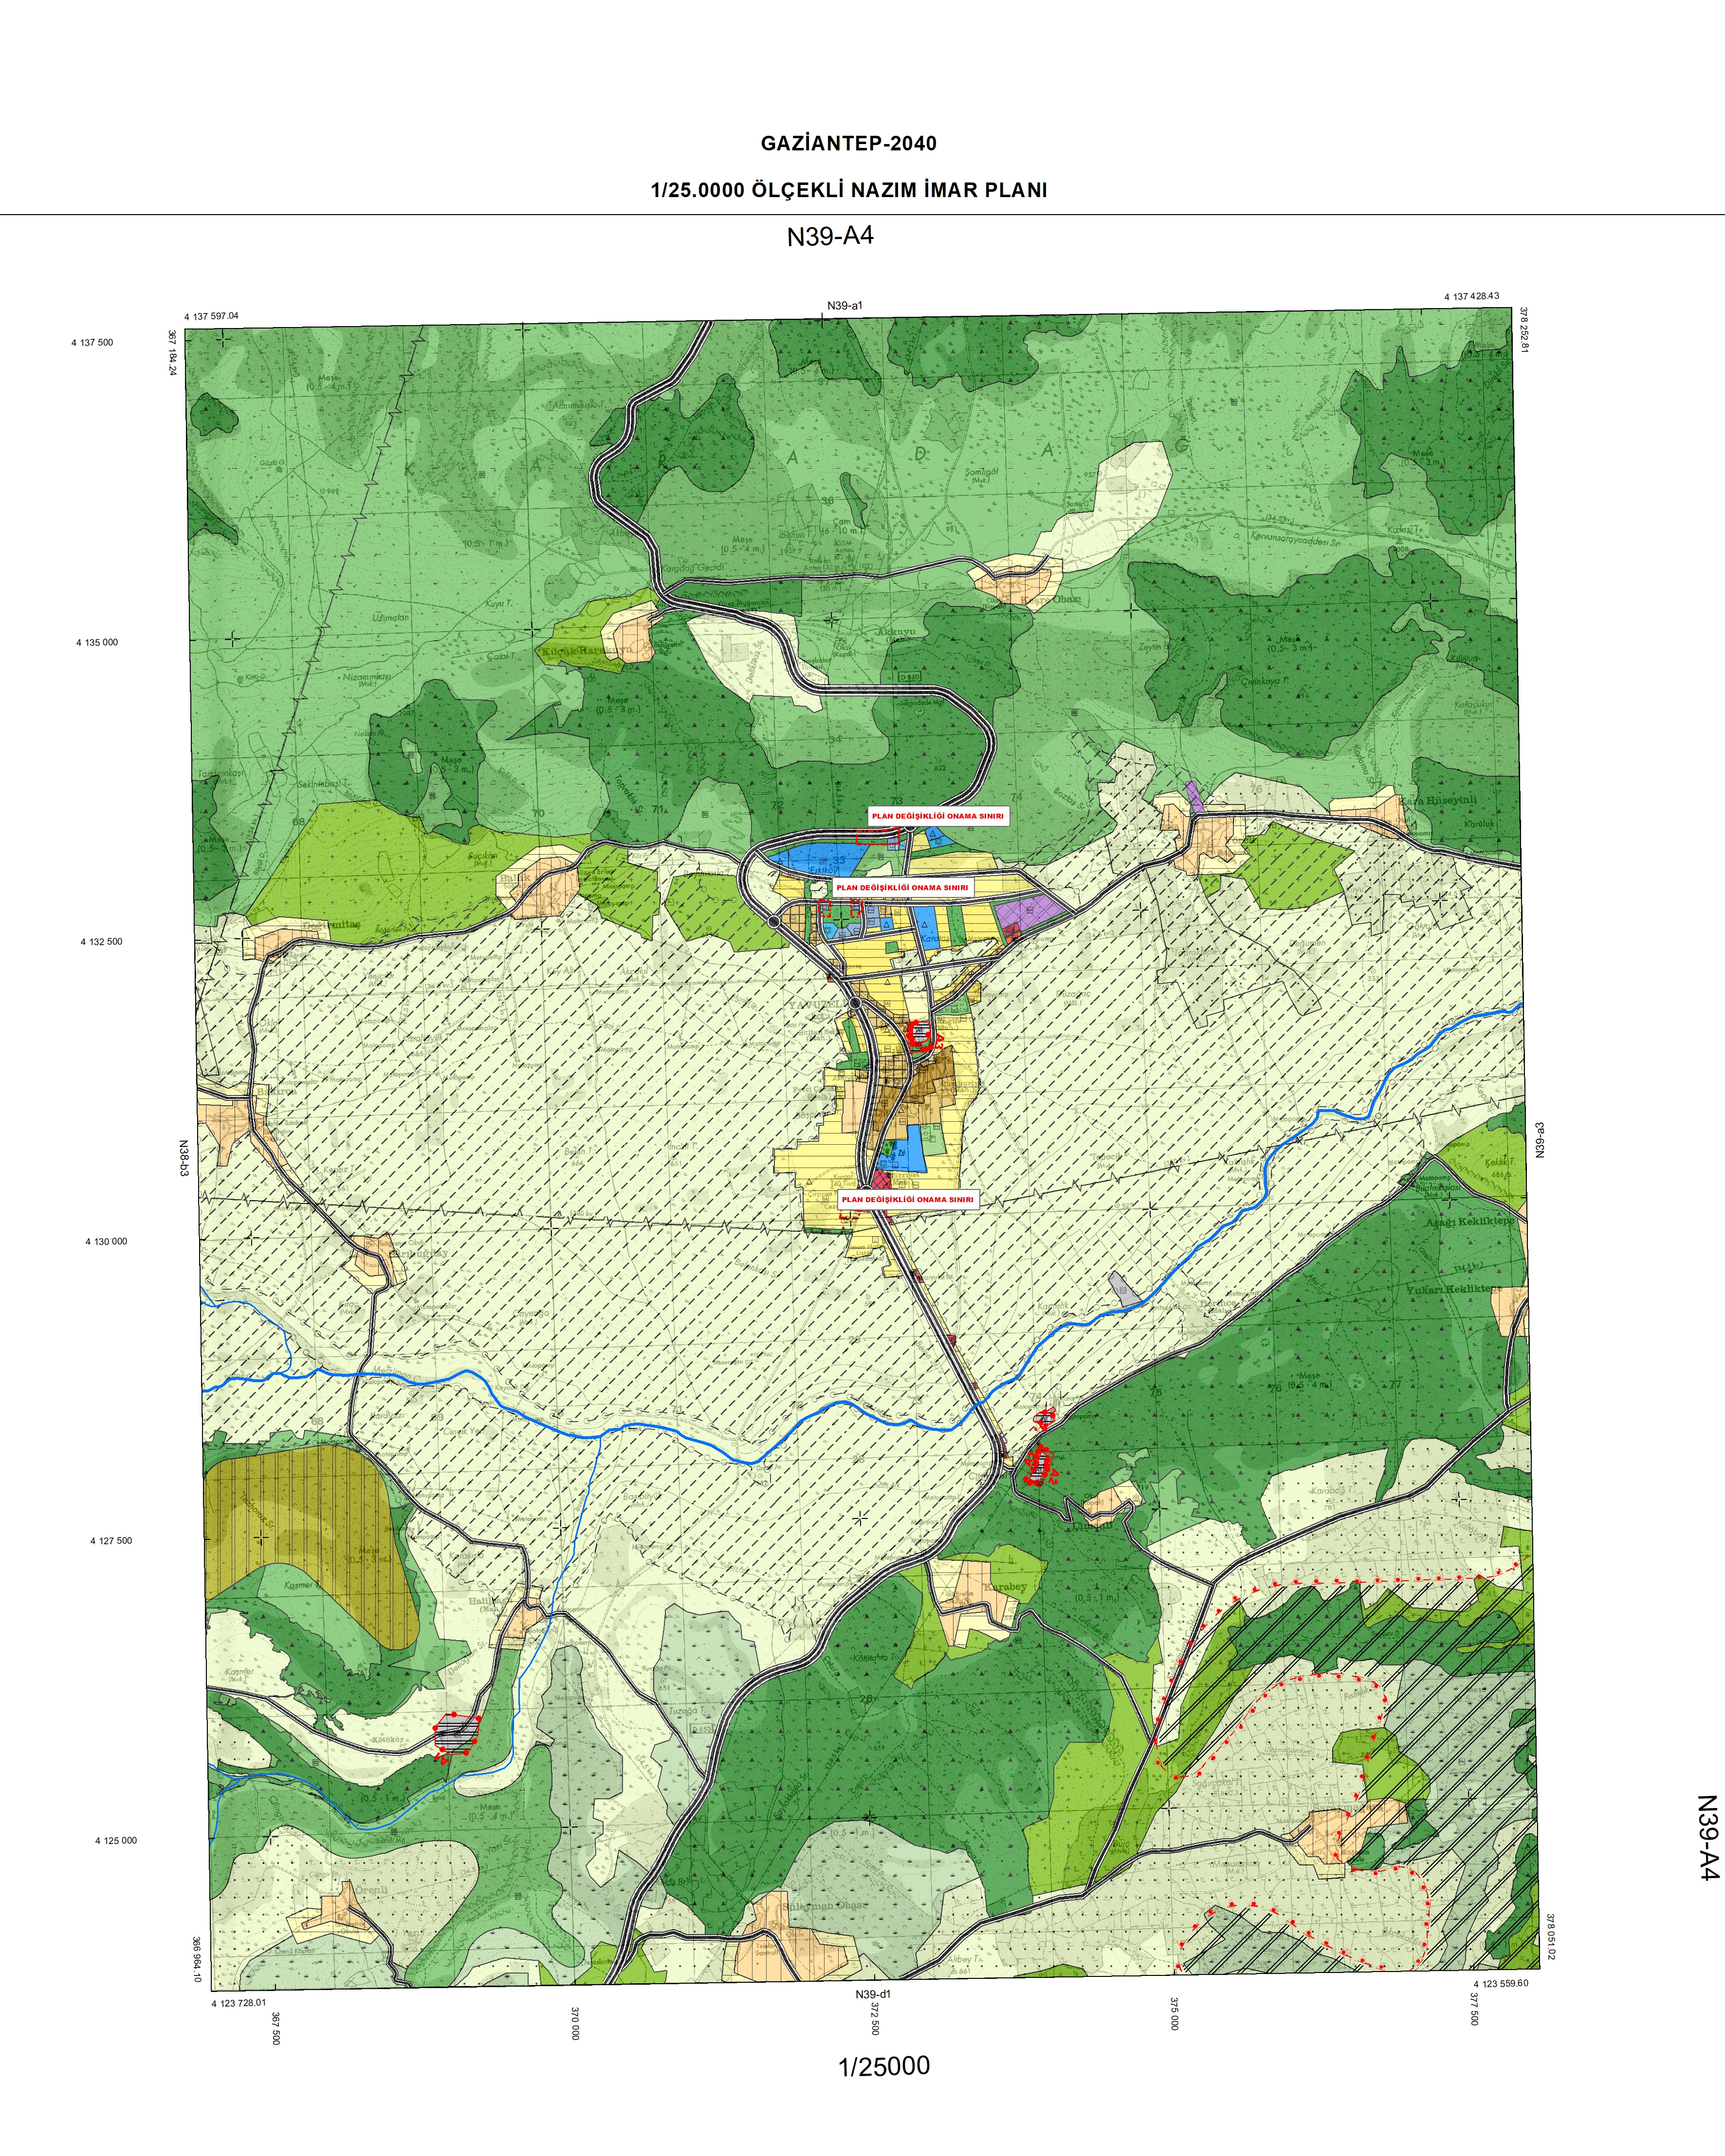Image resolution: width=1725 pixels, height=2156 pixels.
Task: Click the horizontal N39-A4 sheet label under the title
Action: (830, 236)
